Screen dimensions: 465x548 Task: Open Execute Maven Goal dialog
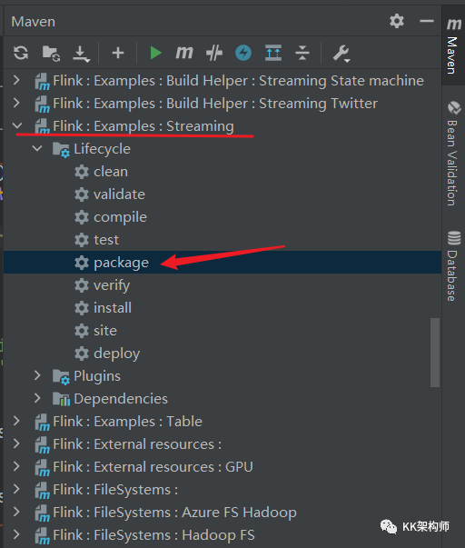point(184,53)
